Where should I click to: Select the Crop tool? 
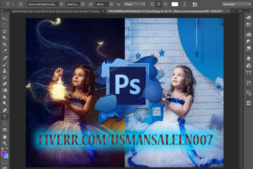click(x=5, y=44)
